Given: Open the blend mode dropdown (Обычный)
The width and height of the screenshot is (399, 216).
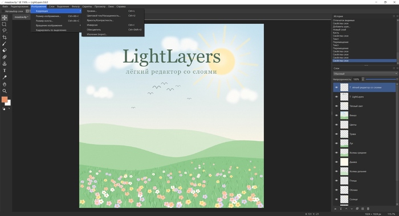Looking at the screenshot, I should [x=365, y=73].
